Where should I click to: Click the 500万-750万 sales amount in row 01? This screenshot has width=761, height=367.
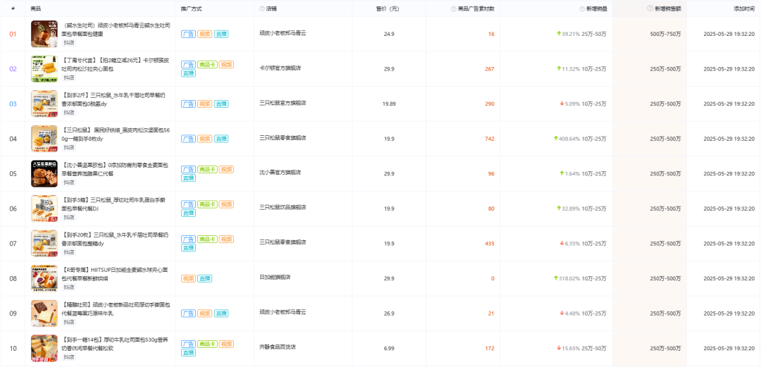665,34
